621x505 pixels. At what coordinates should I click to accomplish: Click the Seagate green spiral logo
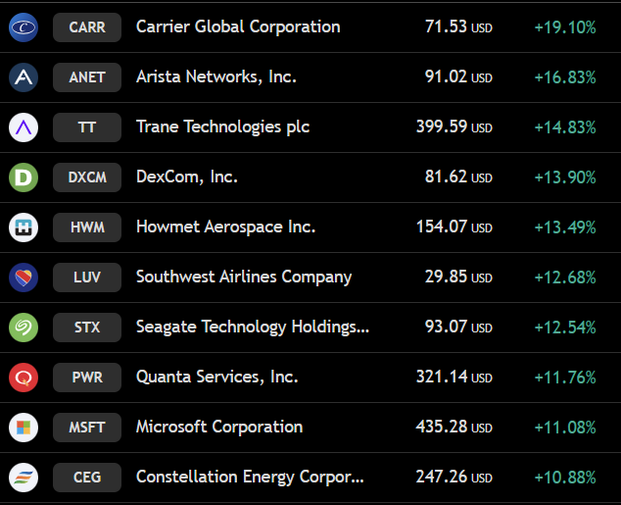point(24,327)
